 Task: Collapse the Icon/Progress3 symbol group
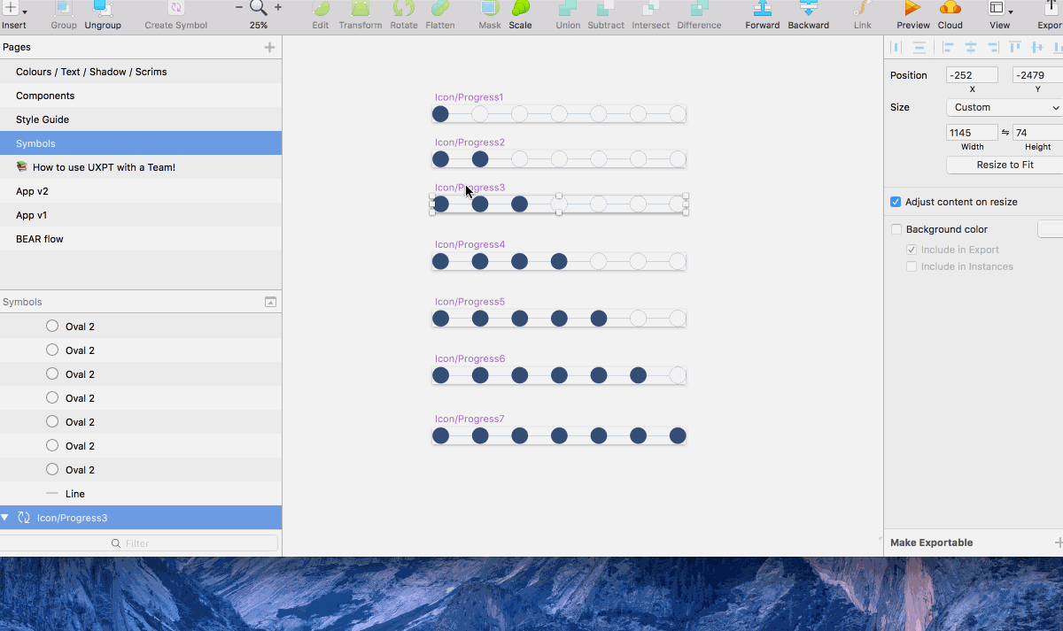(6, 517)
